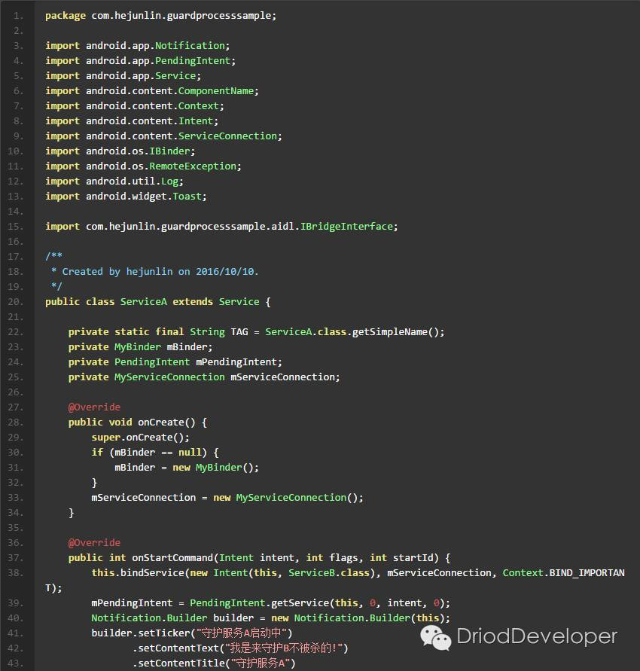Click the PendingIntent.getService assignment line
The image size is (640, 671).
(x=271, y=603)
